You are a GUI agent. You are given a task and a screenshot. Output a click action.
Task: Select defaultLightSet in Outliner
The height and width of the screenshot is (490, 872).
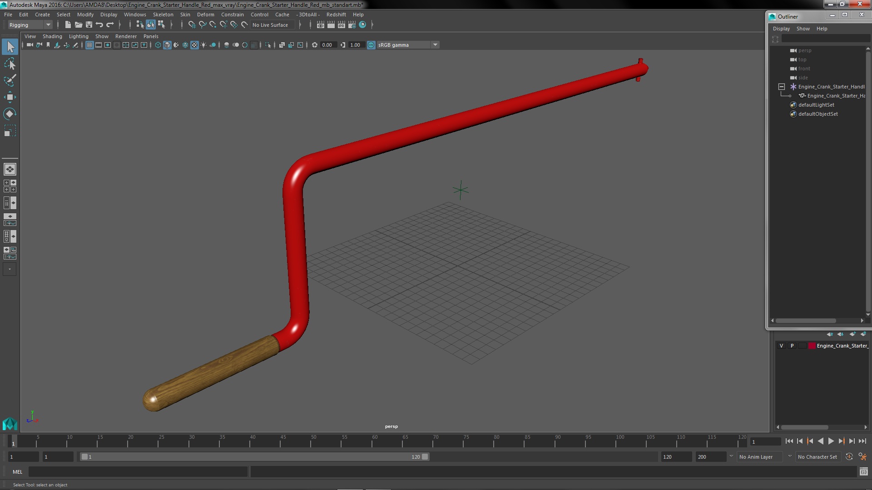(x=816, y=105)
